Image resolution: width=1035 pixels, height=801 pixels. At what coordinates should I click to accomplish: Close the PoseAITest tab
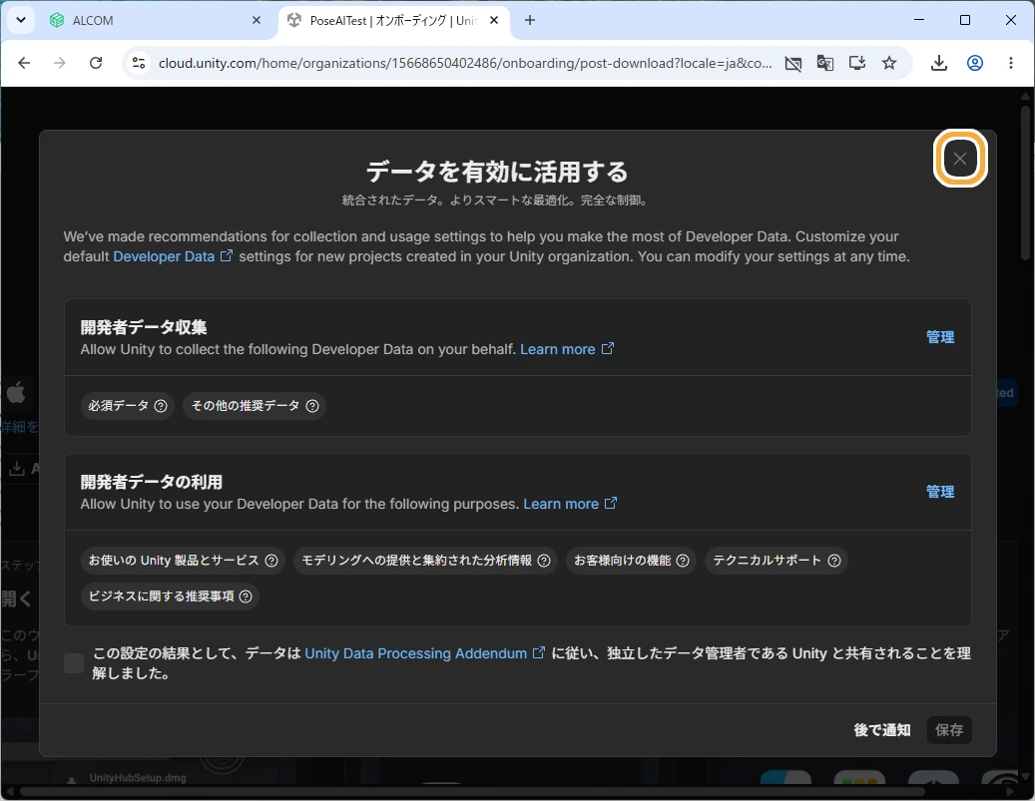(494, 21)
